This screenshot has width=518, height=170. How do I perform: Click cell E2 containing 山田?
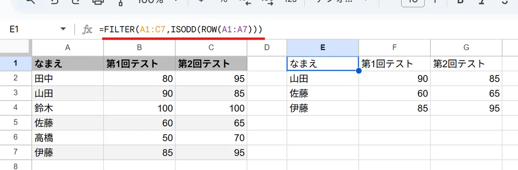(x=322, y=79)
